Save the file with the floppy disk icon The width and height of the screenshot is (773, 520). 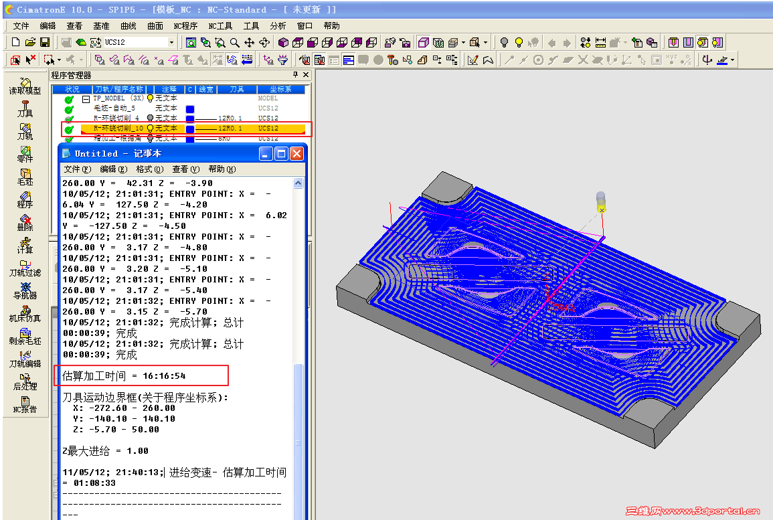point(44,42)
